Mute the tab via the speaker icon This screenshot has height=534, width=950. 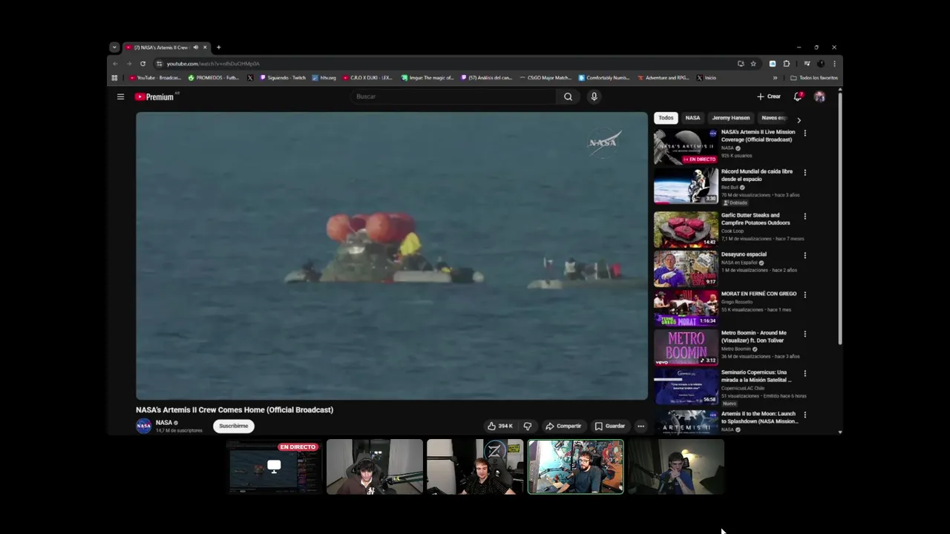pos(196,47)
